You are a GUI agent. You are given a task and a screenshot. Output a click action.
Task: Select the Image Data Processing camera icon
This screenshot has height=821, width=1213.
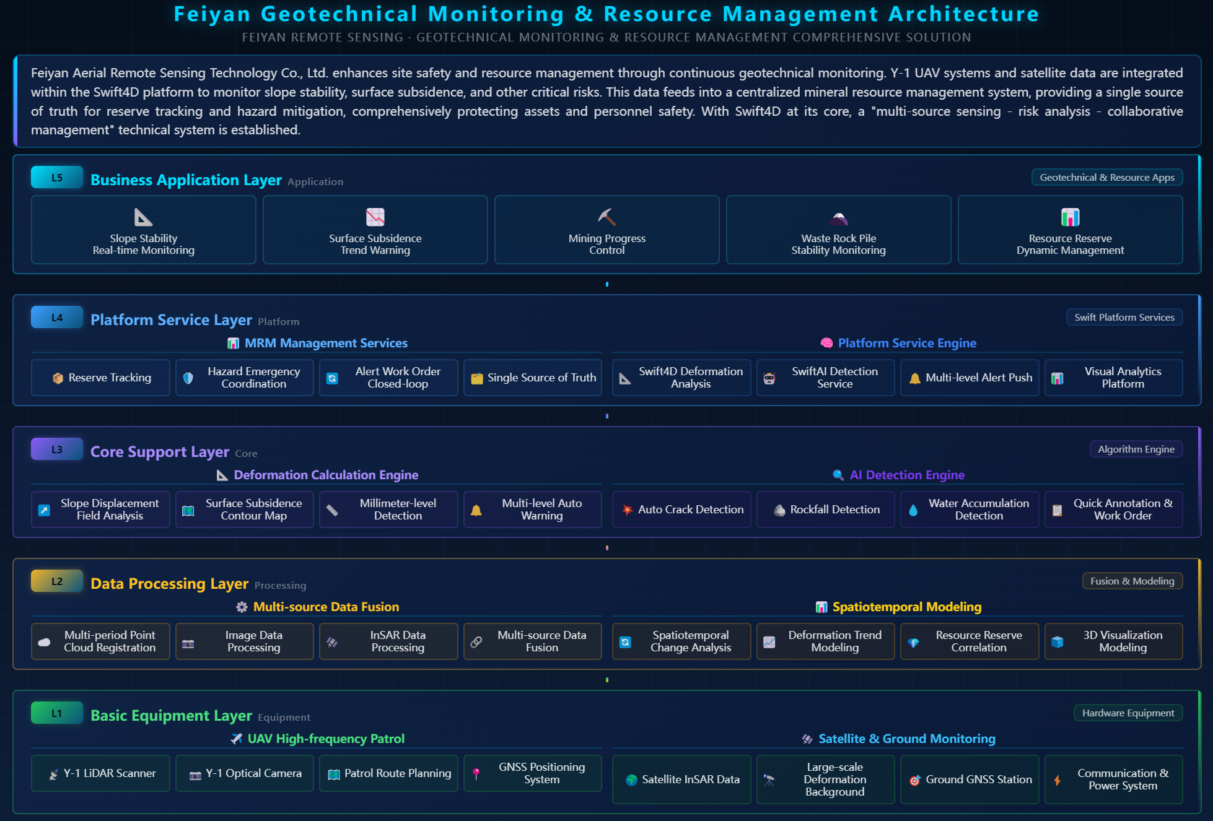[x=188, y=643]
